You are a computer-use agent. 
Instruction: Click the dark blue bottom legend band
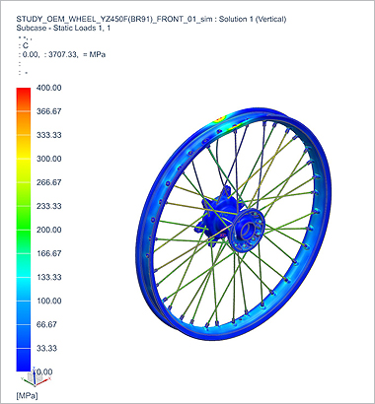click(x=24, y=360)
